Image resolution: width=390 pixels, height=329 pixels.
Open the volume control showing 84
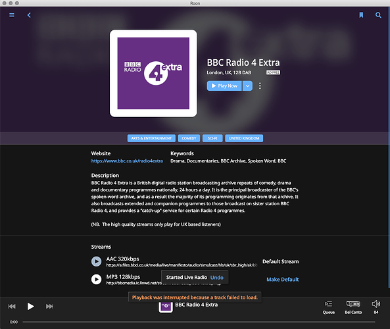[376, 307]
